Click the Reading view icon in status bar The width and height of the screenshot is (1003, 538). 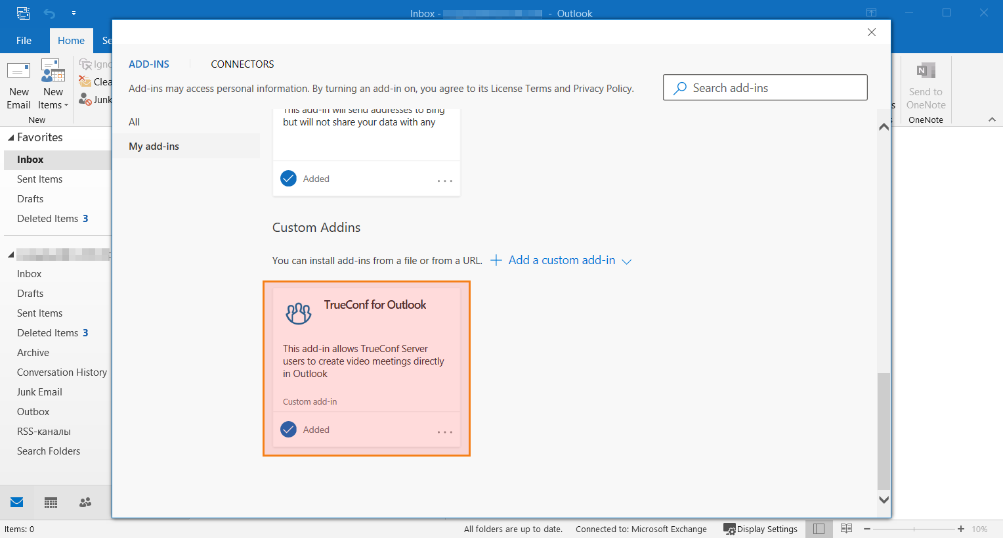[x=846, y=529]
